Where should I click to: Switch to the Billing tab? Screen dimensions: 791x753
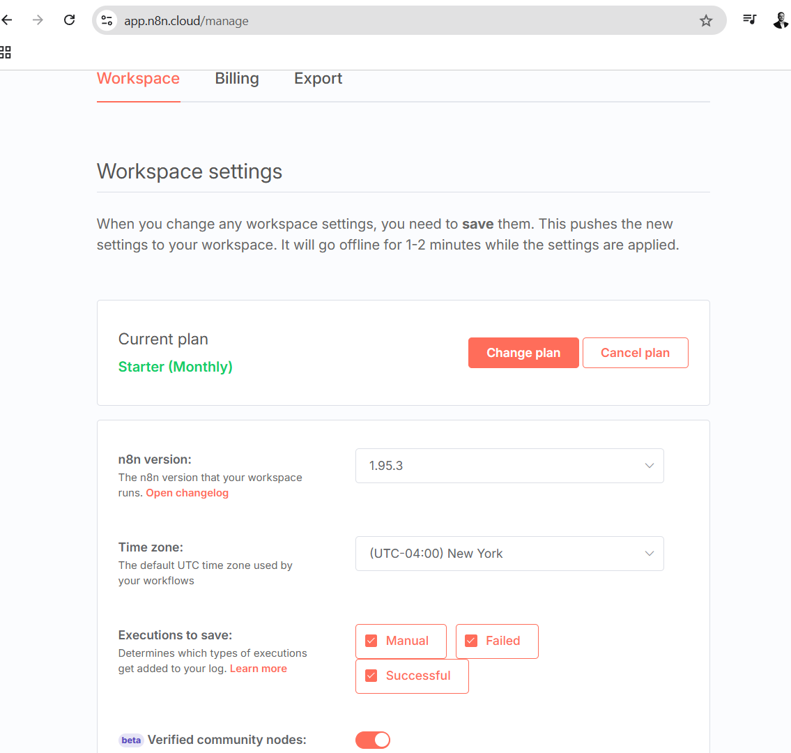click(x=236, y=79)
